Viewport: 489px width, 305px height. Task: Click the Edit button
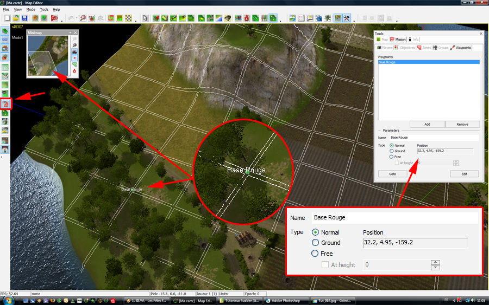click(464, 174)
